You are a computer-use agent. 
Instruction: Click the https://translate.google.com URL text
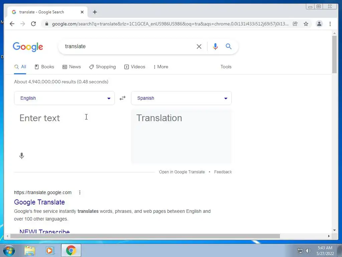pos(43,192)
